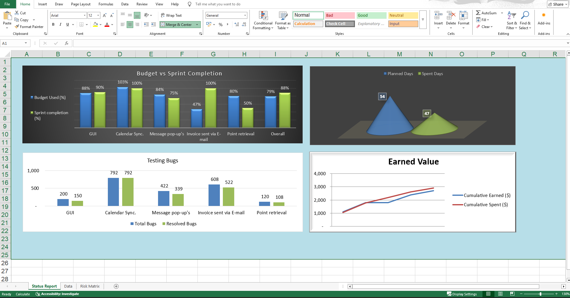Open Sort & Filter options

point(512,20)
